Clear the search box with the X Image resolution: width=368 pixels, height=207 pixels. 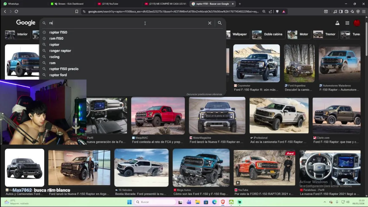coord(210,23)
